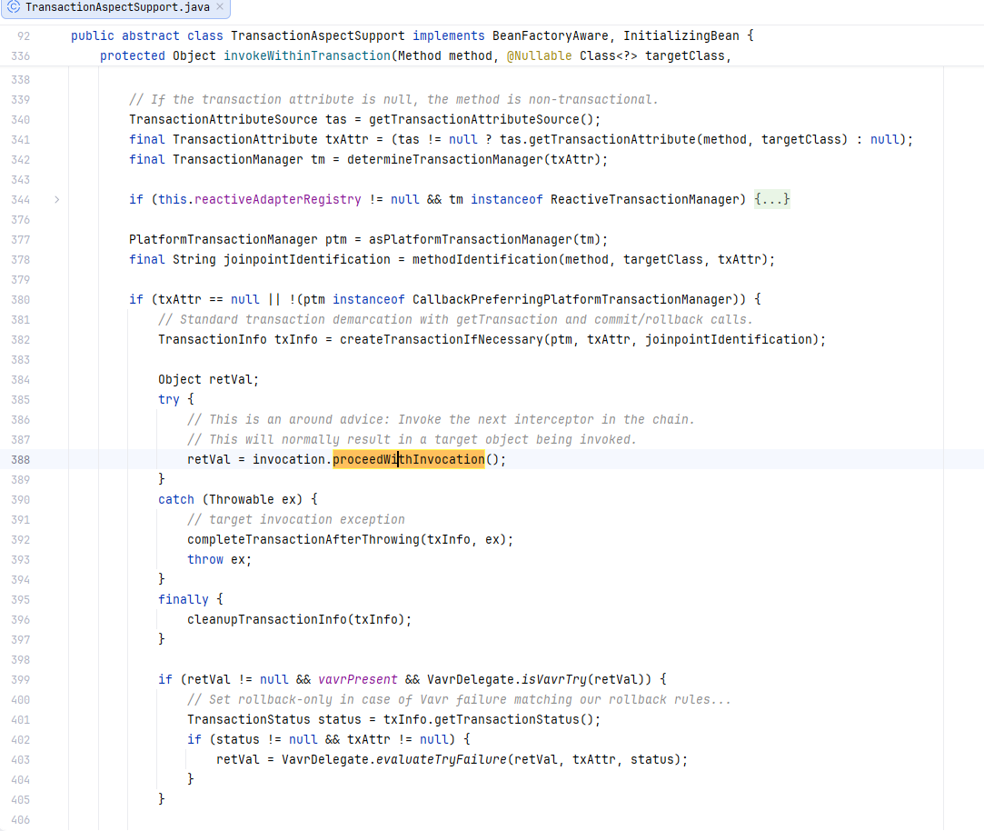Screen dimensions: 984x831
Task: Close the TransactionAspectSupport.java editor tab
Action: pos(220,7)
